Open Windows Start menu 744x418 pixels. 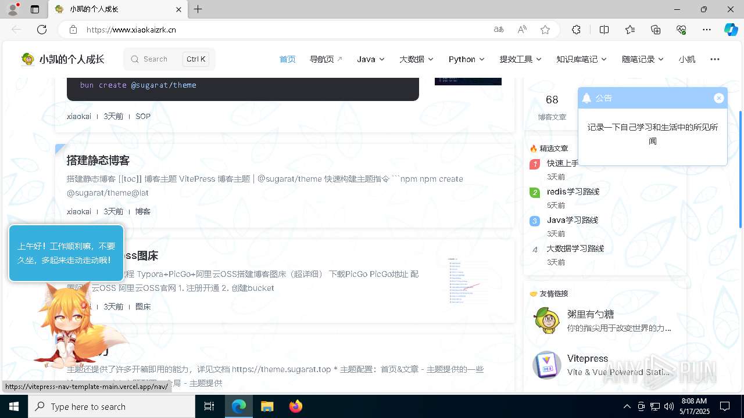pyautogui.click(x=14, y=406)
